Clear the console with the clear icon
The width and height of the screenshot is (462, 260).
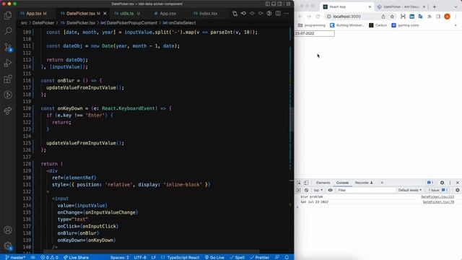tap(306, 190)
